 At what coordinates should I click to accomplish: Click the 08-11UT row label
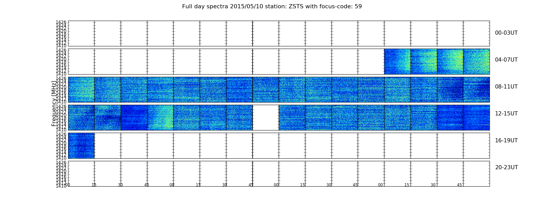click(506, 87)
